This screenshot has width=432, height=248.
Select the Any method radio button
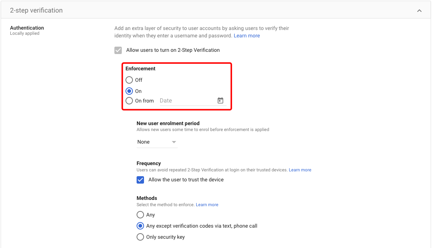tap(140, 215)
